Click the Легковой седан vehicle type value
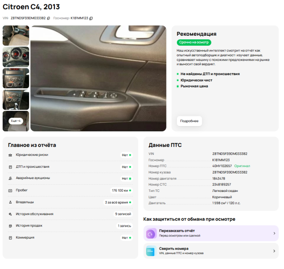This screenshot has width=284, height=269. (x=225, y=191)
